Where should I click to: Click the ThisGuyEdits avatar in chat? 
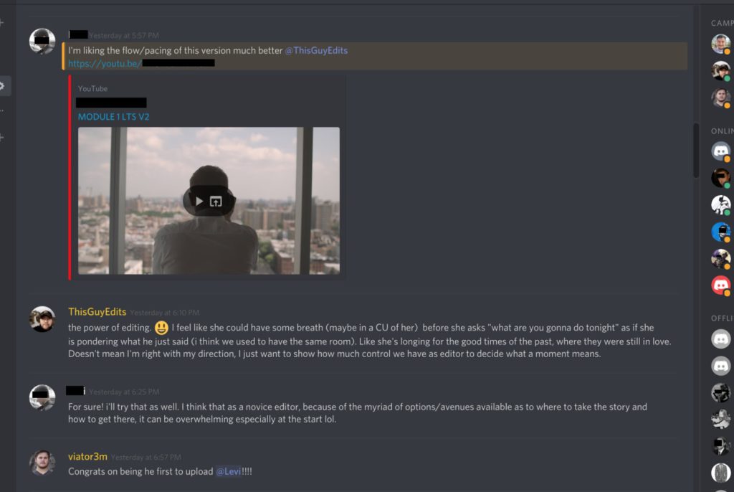(42, 319)
